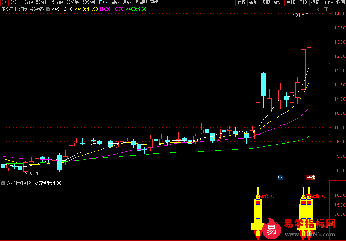Switch to 周线 weekly chart
The width and height of the screenshot is (346, 241).
click(115, 2)
